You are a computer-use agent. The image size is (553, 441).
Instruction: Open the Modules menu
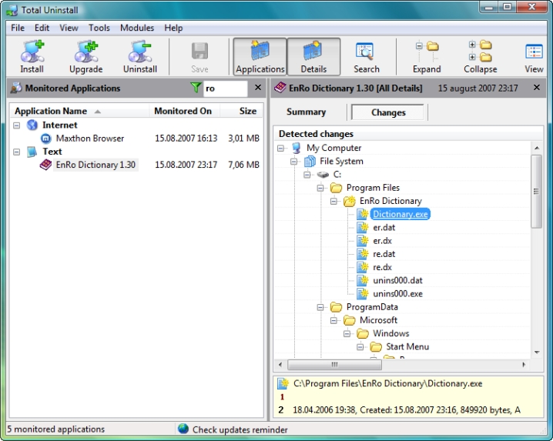[x=137, y=28]
